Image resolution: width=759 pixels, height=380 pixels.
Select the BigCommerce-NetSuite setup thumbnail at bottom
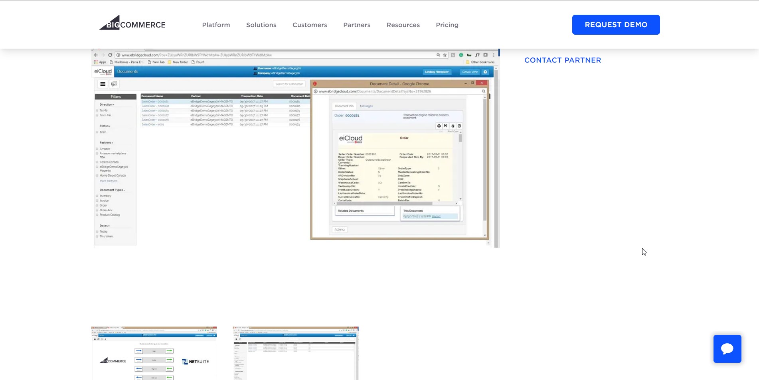pos(154,353)
